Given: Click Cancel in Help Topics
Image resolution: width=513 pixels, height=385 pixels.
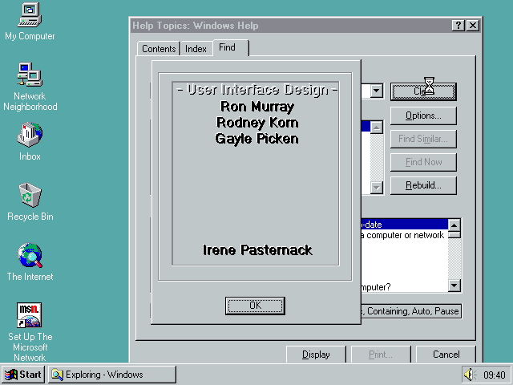Looking at the screenshot, I should 446,355.
